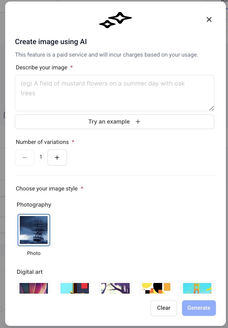Click the Describe your image text box
This screenshot has width=228, height=328.
click(x=114, y=93)
